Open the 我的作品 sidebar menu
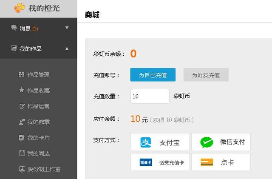This screenshot has width=272, height=179. 39,48
